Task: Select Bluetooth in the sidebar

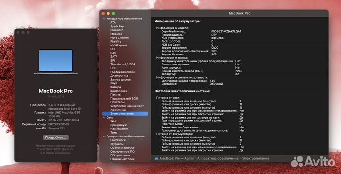Action: (x=117, y=30)
